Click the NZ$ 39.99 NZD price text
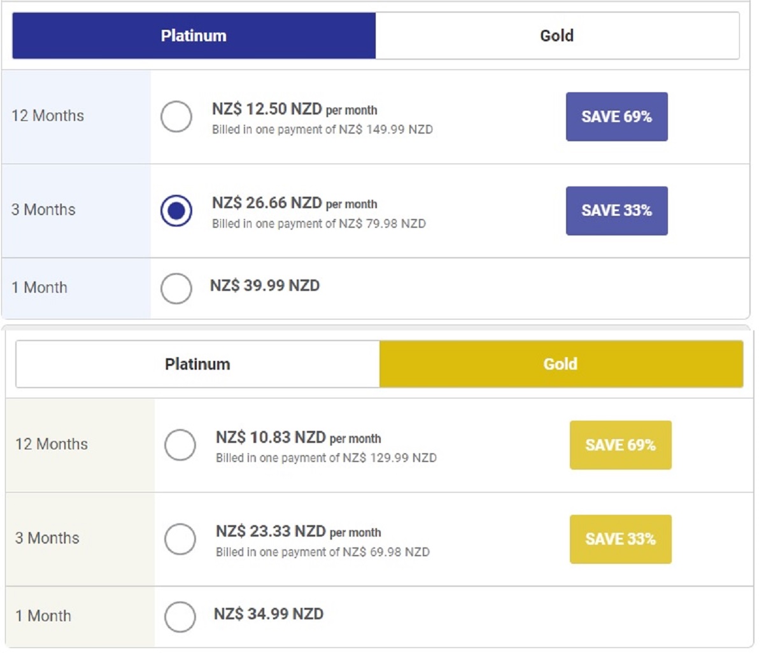764x653 pixels. [265, 286]
